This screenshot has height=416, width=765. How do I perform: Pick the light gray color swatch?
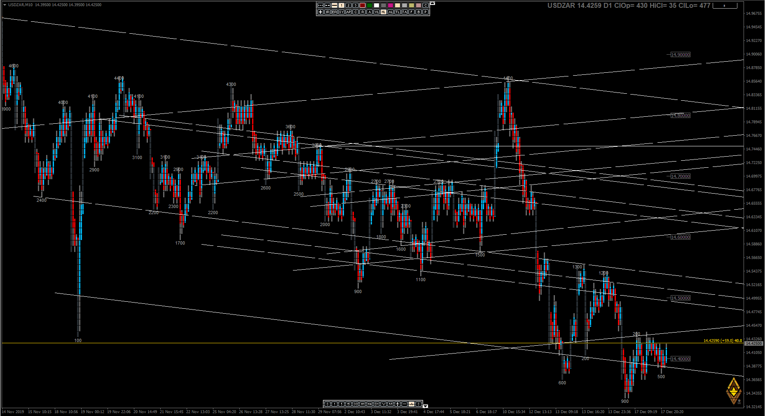click(x=405, y=5)
